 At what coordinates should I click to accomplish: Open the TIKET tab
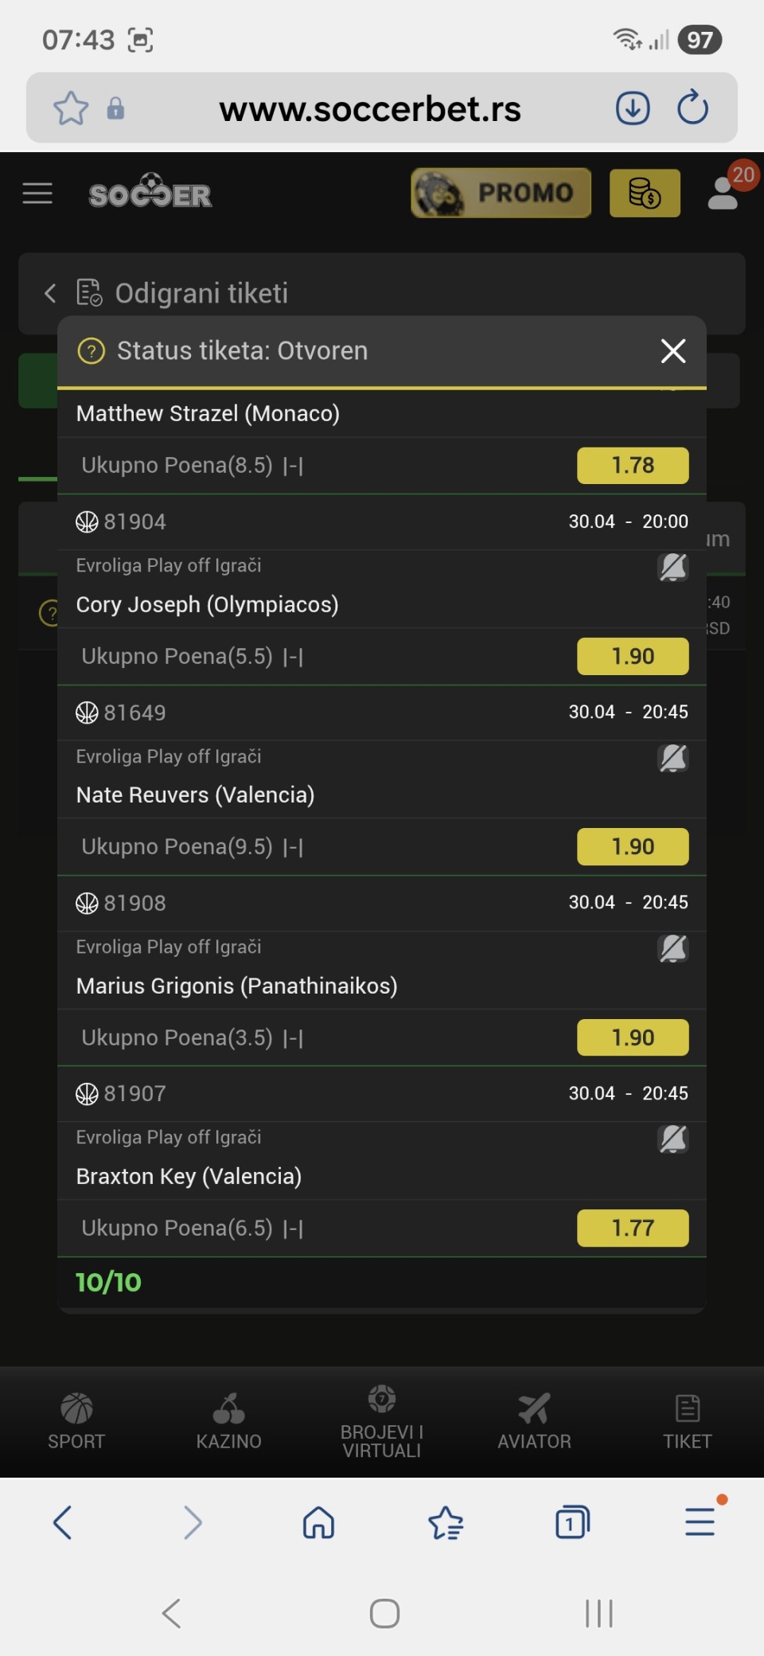point(688,1422)
